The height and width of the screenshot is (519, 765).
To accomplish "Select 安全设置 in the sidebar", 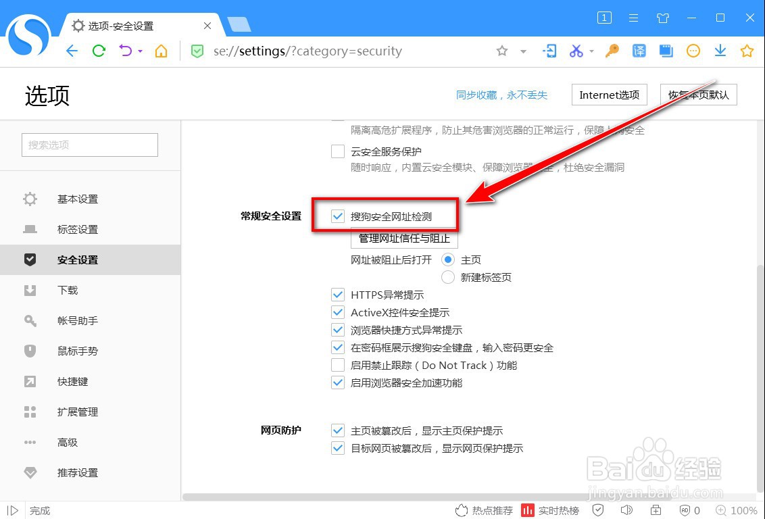I will tap(91, 260).
